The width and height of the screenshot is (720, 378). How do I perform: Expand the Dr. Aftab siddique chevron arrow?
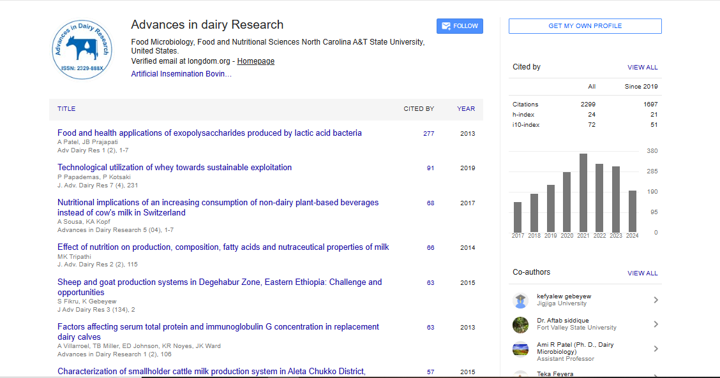click(656, 324)
